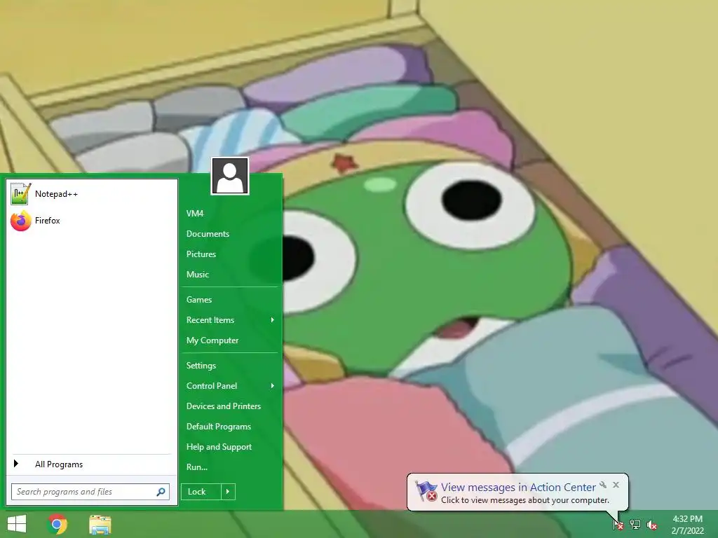Expand All Programs list

[92, 464]
